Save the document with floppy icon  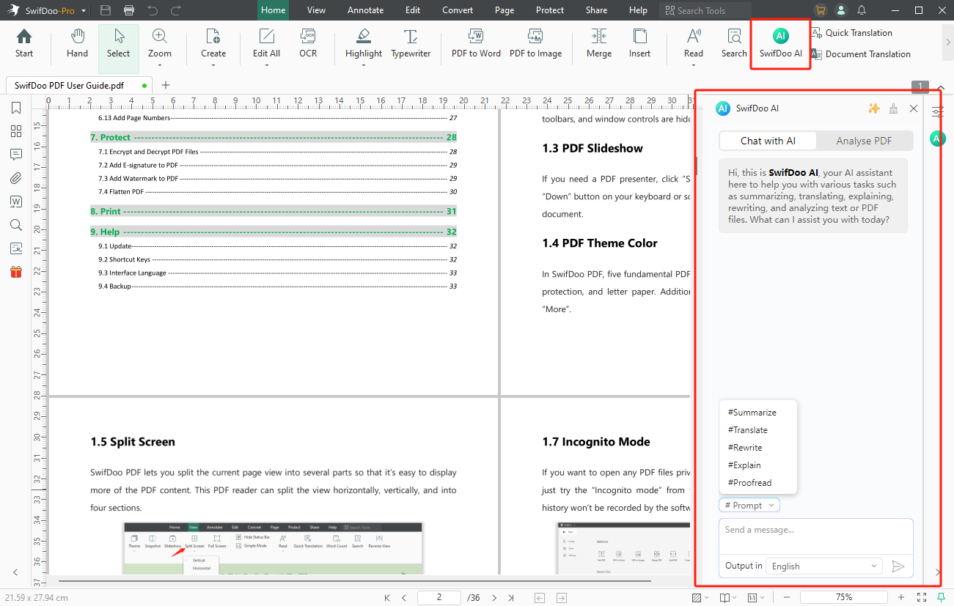click(106, 10)
